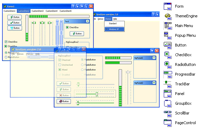
Task: Click the green-filled horizontal trackbar thumb
Action: click(78, 103)
